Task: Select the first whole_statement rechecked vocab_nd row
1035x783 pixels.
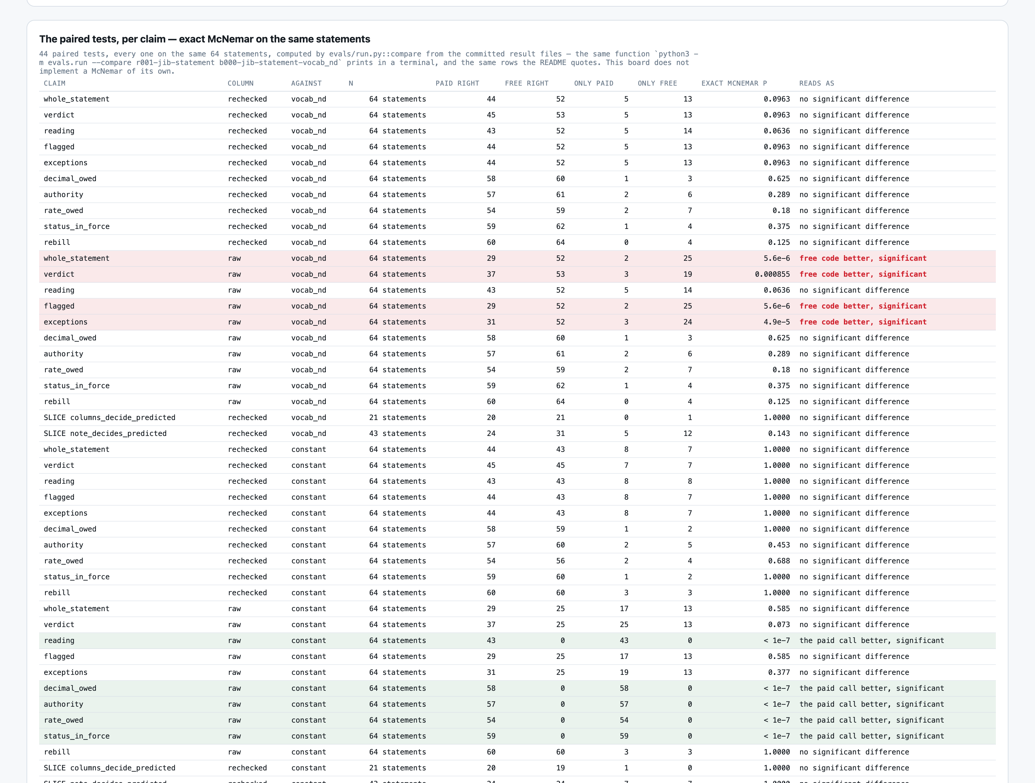Action: (517, 99)
